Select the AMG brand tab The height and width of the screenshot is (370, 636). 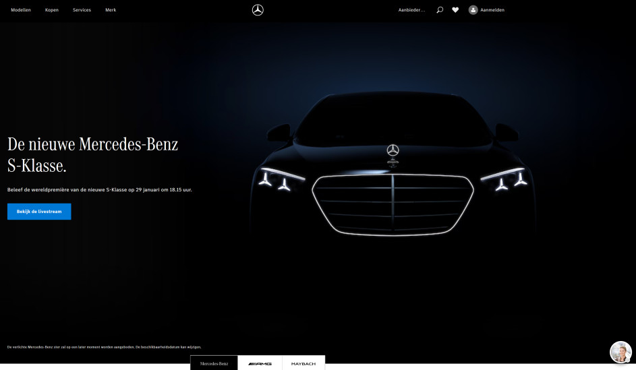pyautogui.click(x=260, y=363)
